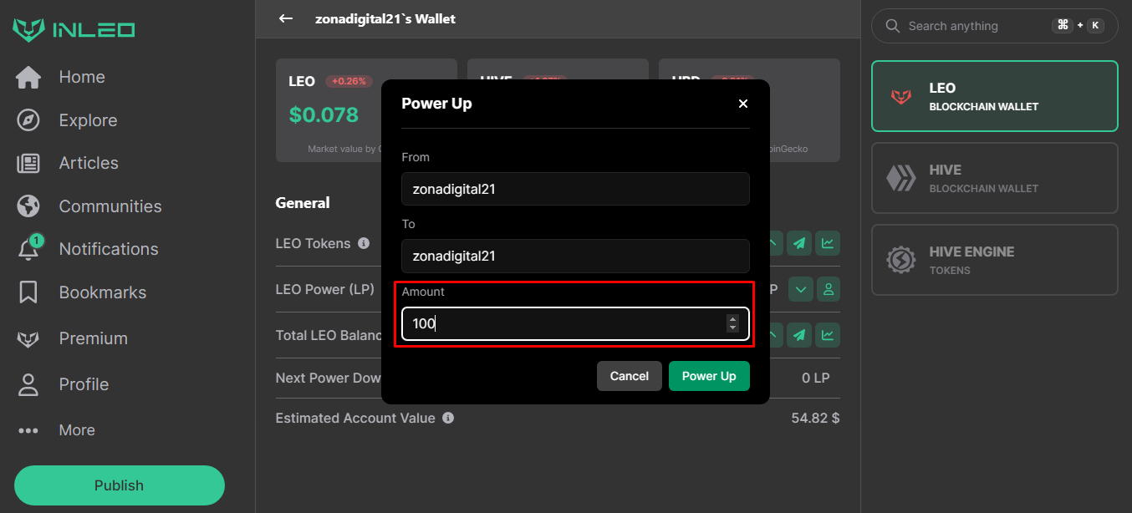Click the Articles newspaper icon

[28, 164]
